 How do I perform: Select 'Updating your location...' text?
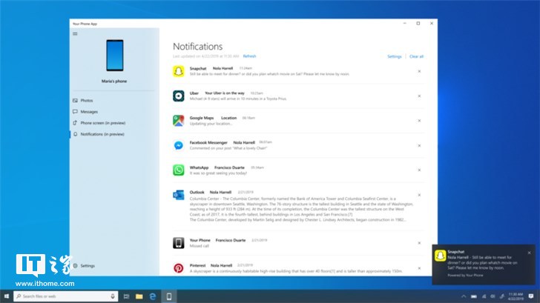211,124
